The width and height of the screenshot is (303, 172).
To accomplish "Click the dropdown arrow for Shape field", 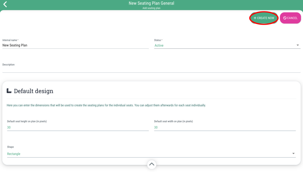I will [x=293, y=153].
